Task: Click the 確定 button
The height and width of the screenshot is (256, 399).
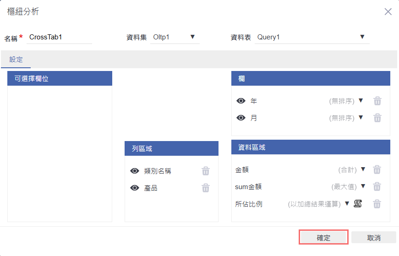Action: 323,238
